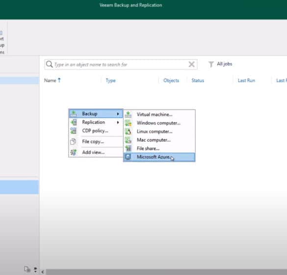Click the File share icon

point(128,149)
